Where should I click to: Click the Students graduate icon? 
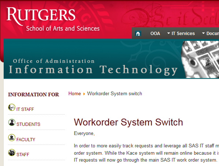pos(12,123)
